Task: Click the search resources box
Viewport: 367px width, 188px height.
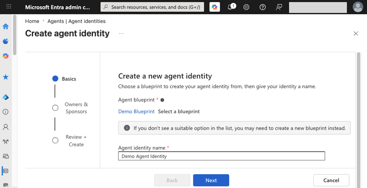Action: 152,7
